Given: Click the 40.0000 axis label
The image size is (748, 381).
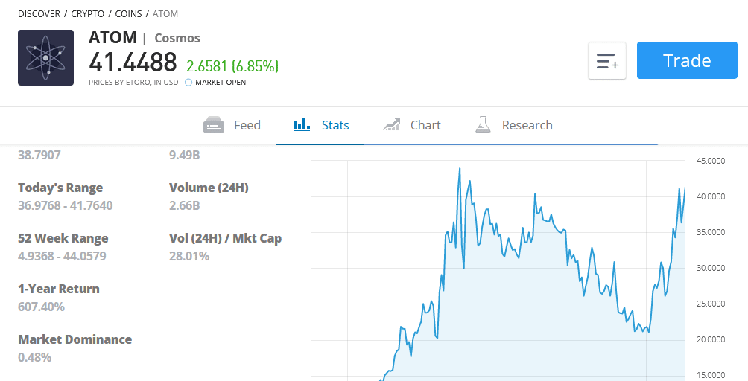Looking at the screenshot, I should click(710, 196).
